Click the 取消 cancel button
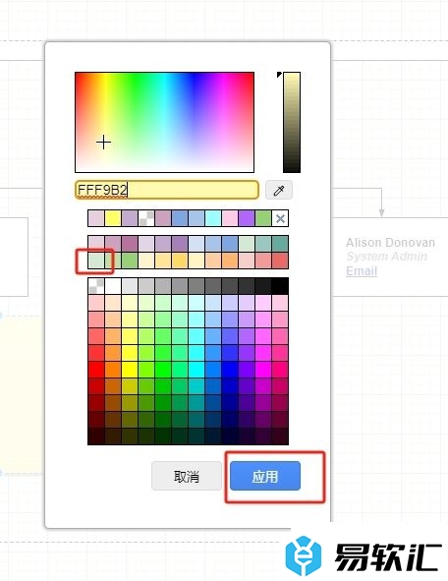The height and width of the screenshot is (581, 448). pyautogui.click(x=187, y=476)
